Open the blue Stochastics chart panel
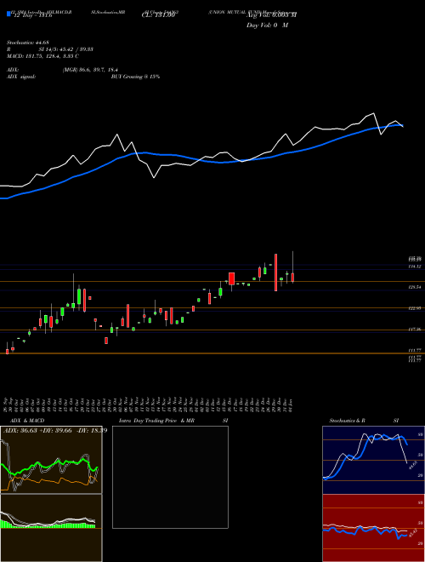This screenshot has width=425, height=562. [373, 460]
